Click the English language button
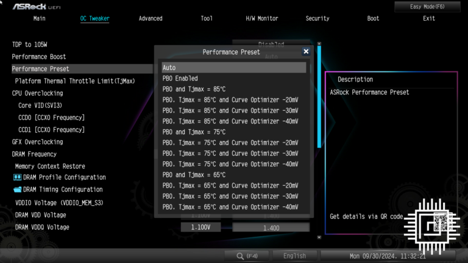This screenshot has width=468, height=263. (294, 256)
